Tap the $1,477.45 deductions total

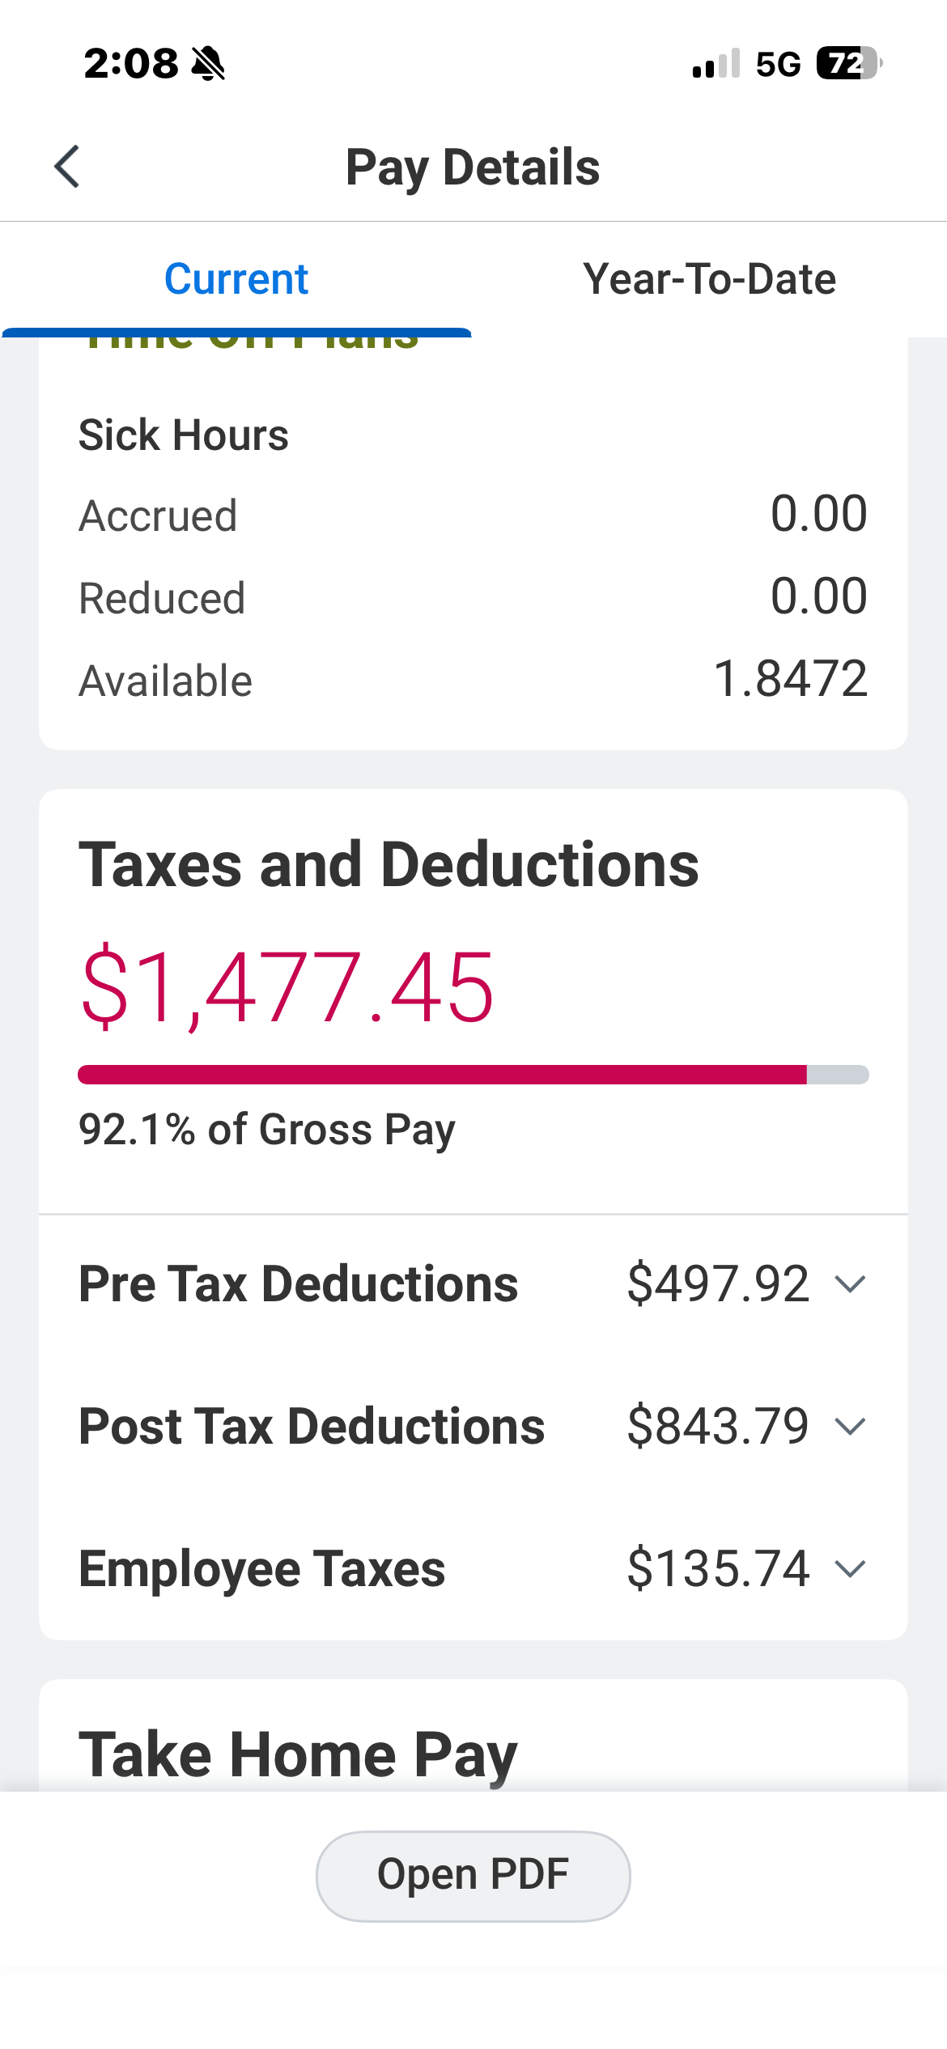tap(287, 988)
